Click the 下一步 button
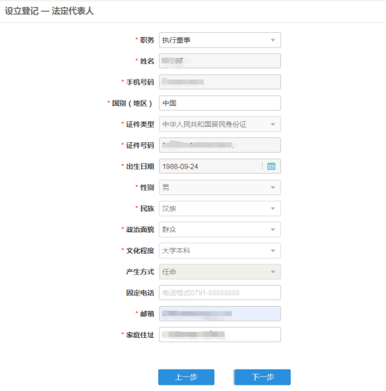Viewport: 386px width, 391px height. [x=263, y=377]
